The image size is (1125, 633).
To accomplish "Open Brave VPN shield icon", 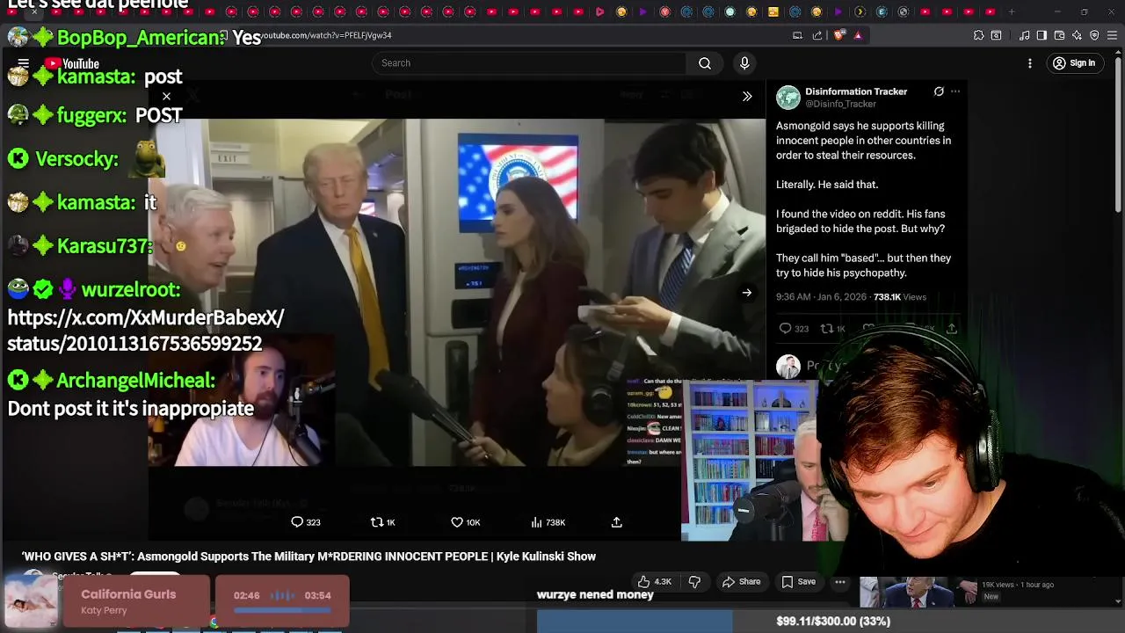I will 1094,35.
